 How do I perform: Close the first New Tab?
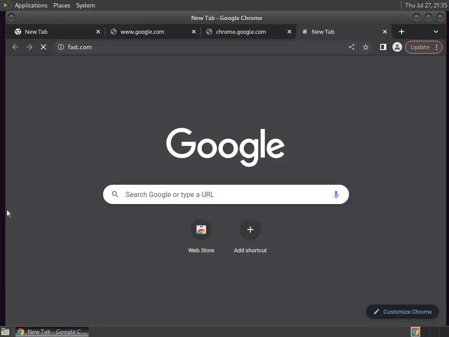pyautogui.click(x=98, y=32)
